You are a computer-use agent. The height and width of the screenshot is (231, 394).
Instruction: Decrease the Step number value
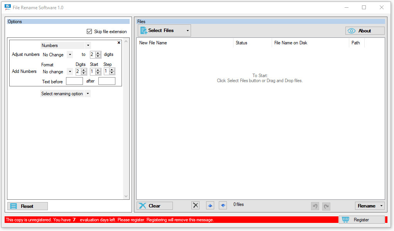point(112,73)
